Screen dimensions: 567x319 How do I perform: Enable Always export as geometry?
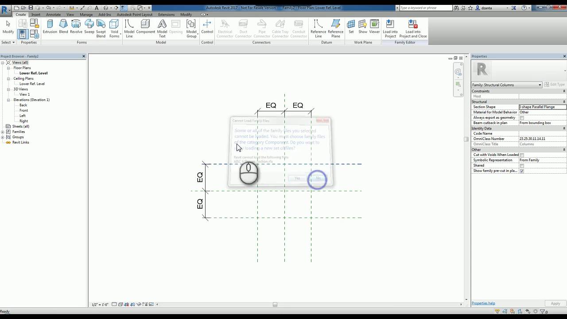522,117
